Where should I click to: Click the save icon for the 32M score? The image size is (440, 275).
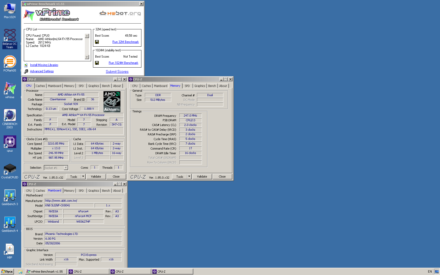point(97,42)
